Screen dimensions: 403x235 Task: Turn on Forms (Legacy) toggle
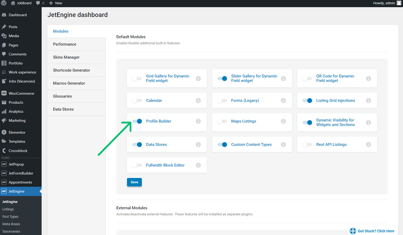pos(222,101)
